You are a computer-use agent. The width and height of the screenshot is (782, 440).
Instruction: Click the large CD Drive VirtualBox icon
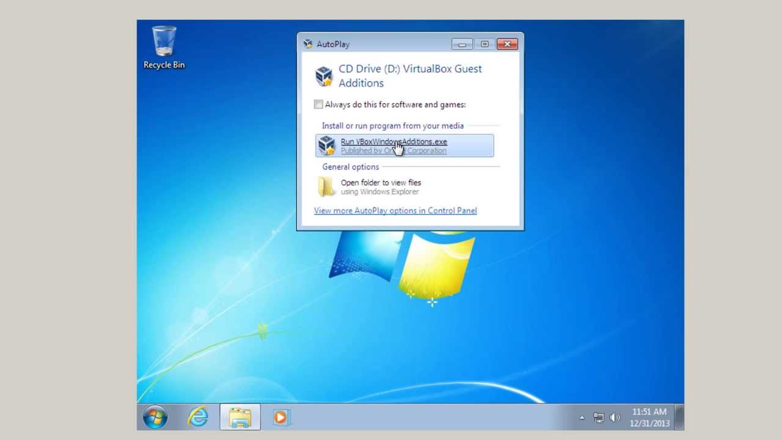[324, 76]
